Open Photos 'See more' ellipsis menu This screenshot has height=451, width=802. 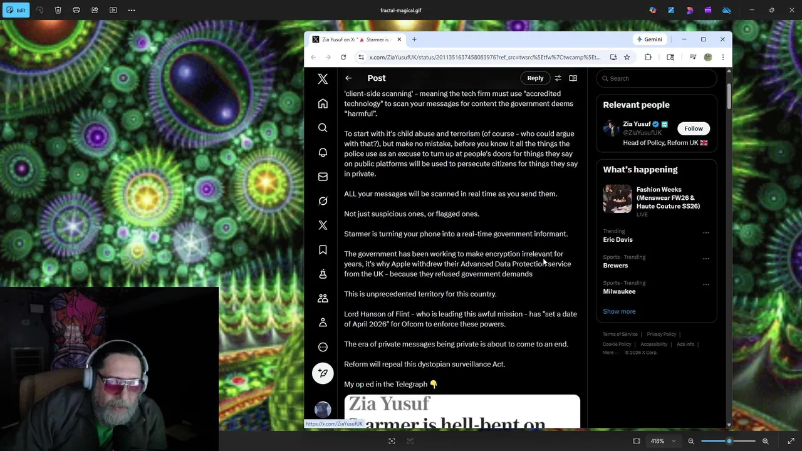pos(132,10)
